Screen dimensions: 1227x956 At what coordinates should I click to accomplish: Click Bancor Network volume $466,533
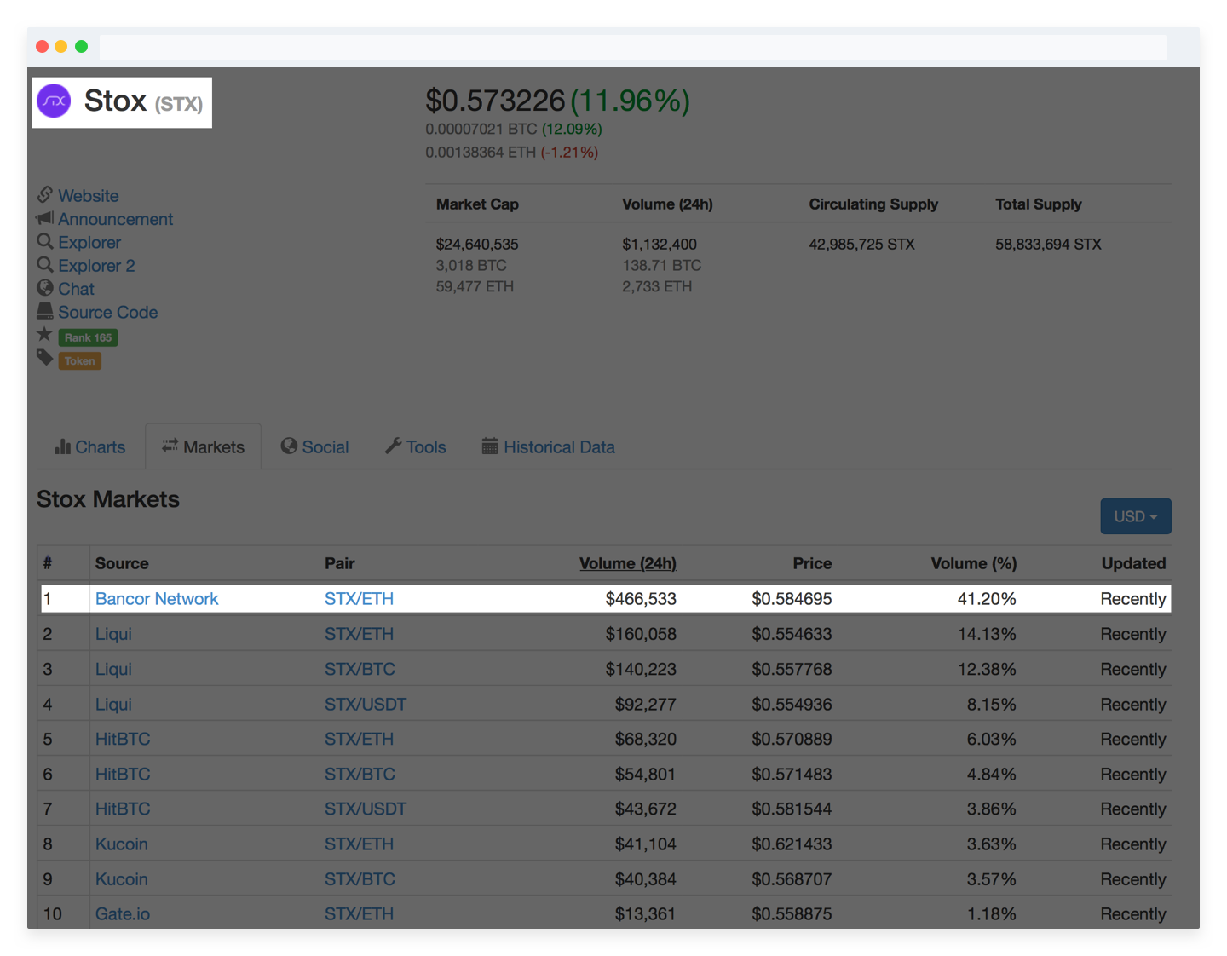click(x=641, y=598)
